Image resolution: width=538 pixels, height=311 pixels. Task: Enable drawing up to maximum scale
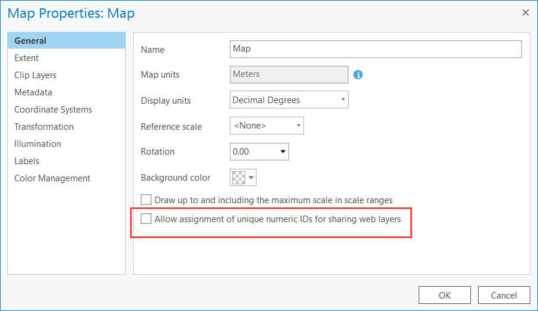(146, 200)
